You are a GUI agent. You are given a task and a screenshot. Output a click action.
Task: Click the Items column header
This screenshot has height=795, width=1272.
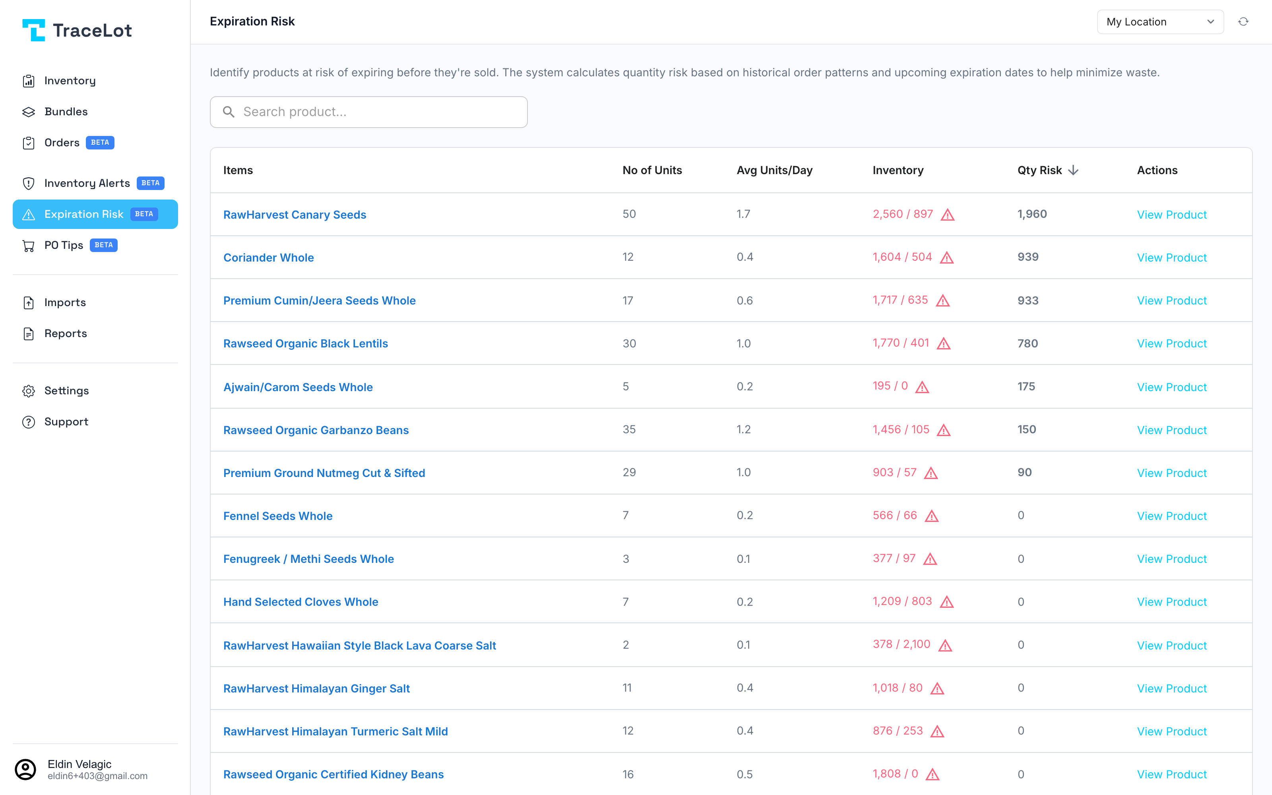point(238,171)
